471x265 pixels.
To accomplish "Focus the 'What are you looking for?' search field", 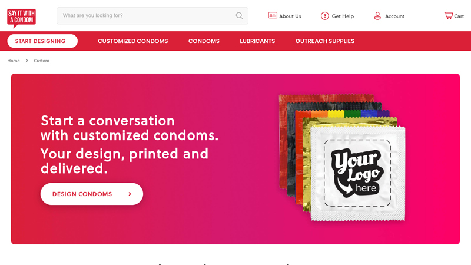I will coord(152,16).
